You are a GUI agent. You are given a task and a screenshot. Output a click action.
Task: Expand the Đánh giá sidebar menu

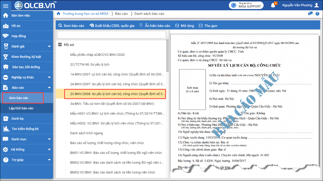tap(49, 47)
